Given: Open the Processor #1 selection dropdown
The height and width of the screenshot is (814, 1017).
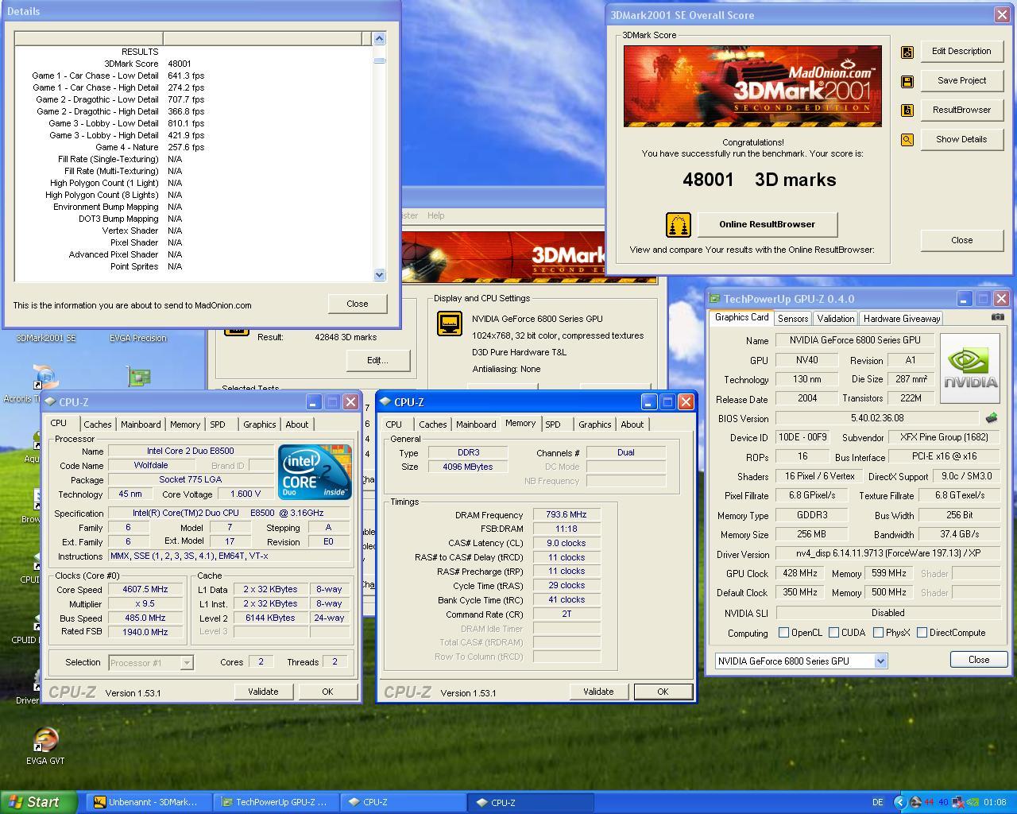Looking at the screenshot, I should 187,662.
